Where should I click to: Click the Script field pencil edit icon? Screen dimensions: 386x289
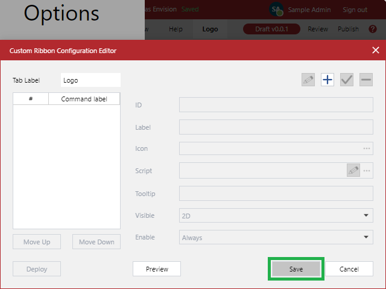coord(353,171)
